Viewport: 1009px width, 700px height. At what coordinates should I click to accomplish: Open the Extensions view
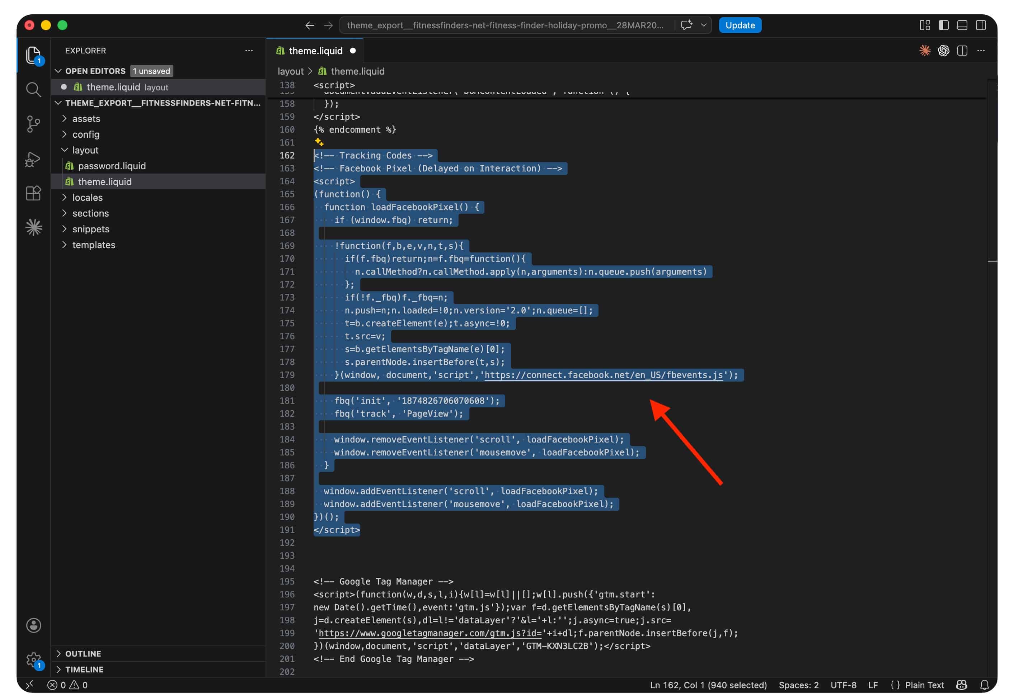pos(33,193)
